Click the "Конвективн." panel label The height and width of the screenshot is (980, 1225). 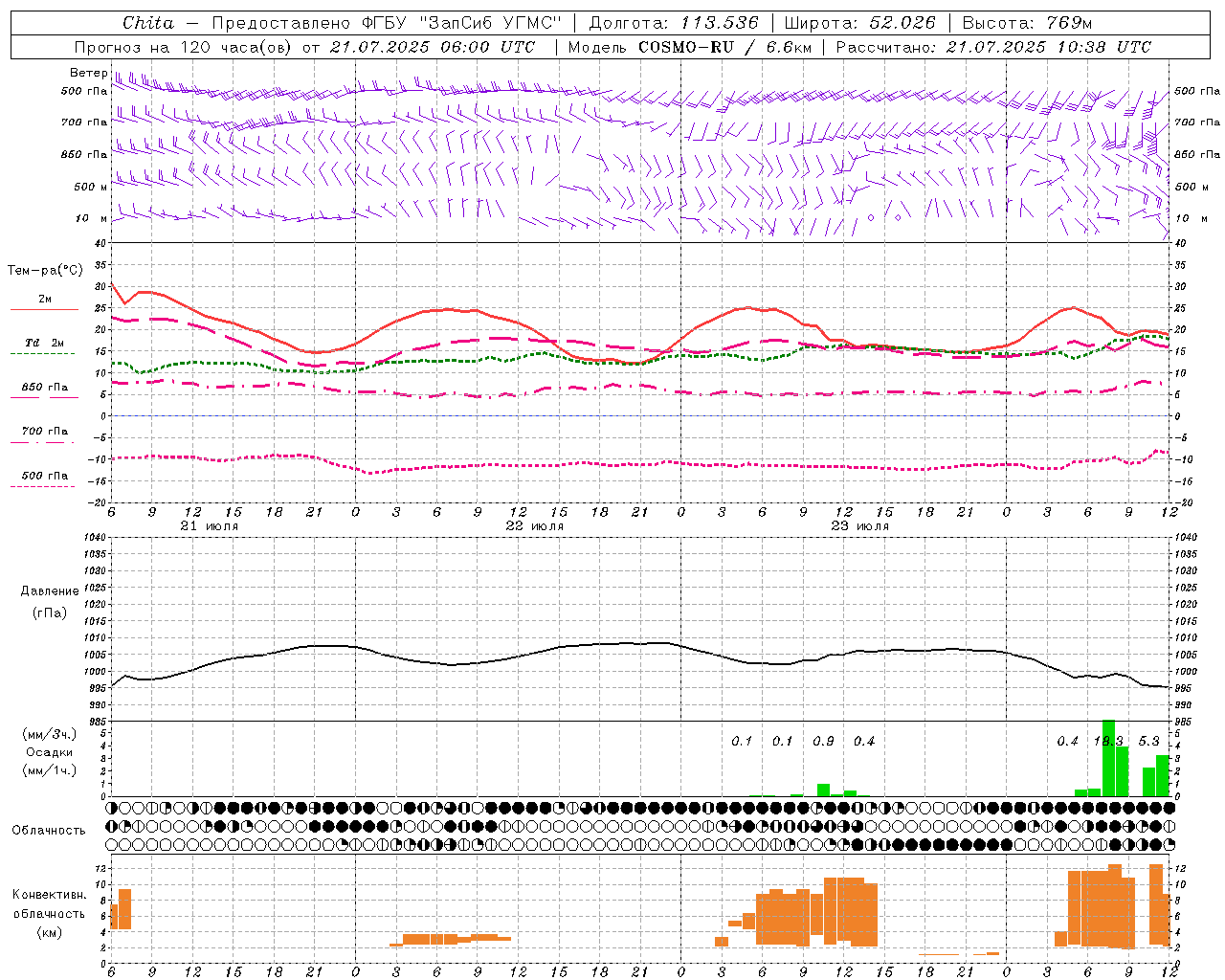(49, 895)
